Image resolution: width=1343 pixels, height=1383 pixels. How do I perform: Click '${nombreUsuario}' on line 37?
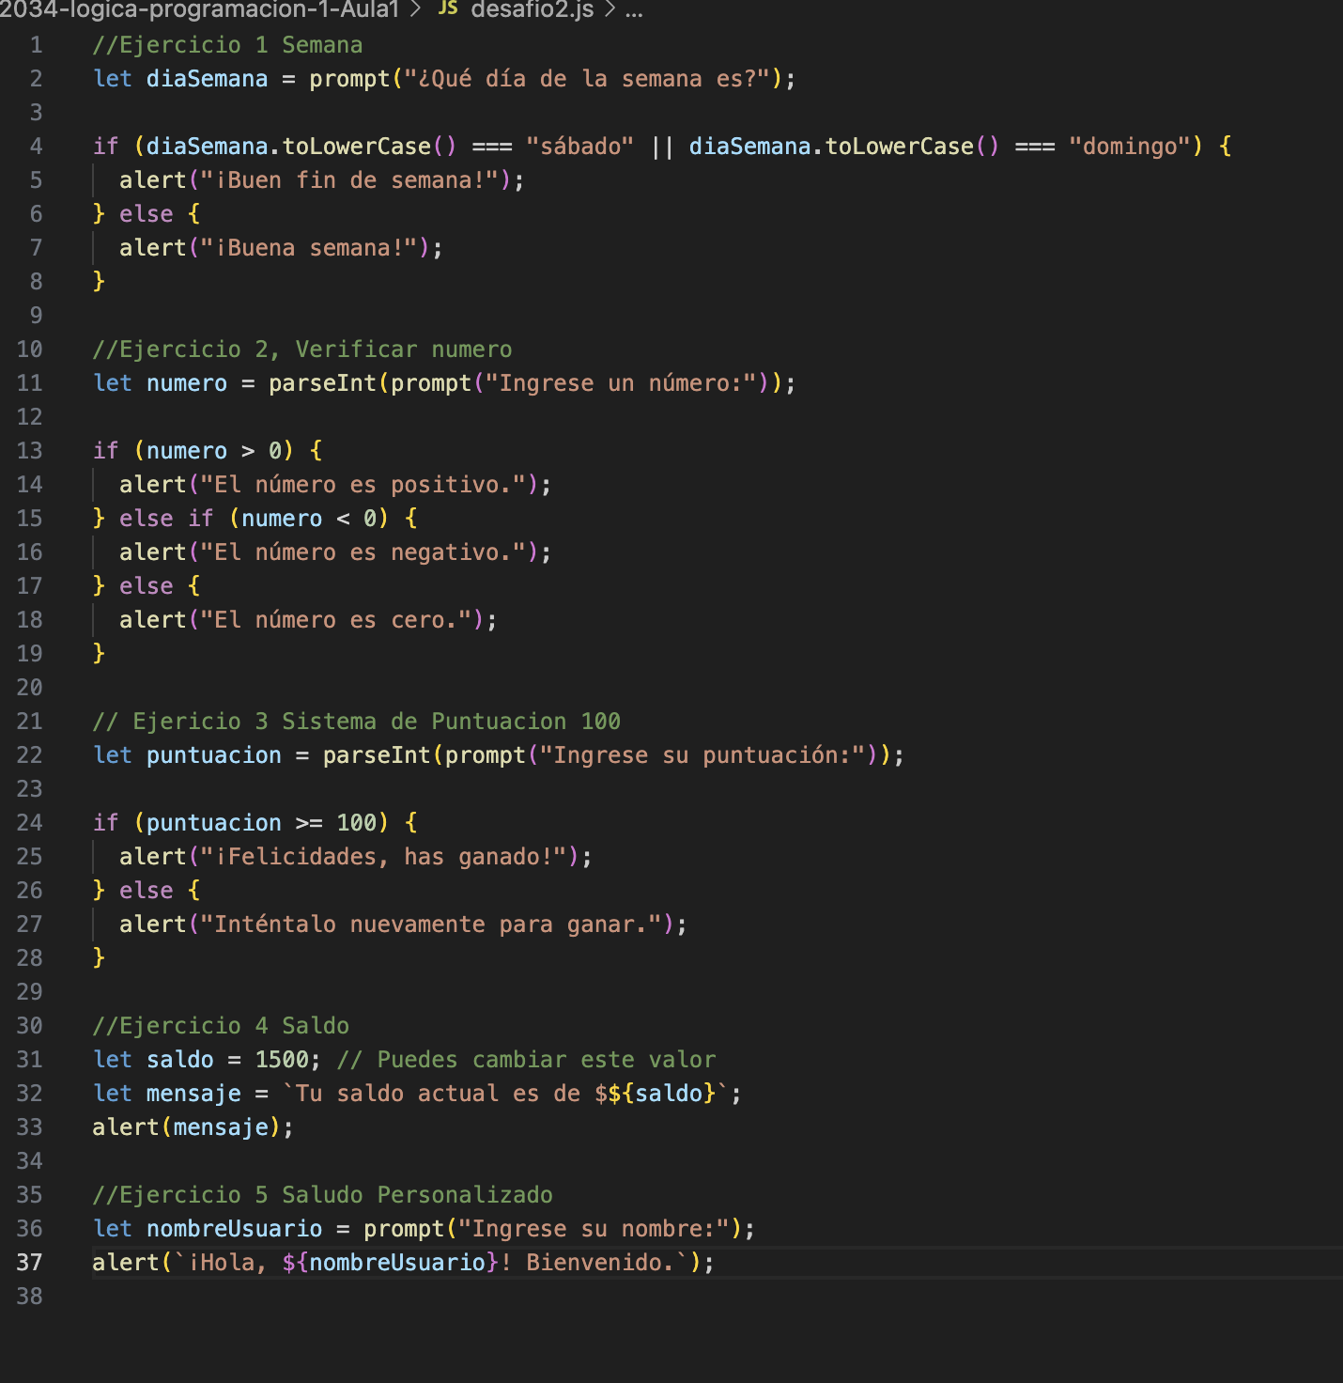[390, 1263]
